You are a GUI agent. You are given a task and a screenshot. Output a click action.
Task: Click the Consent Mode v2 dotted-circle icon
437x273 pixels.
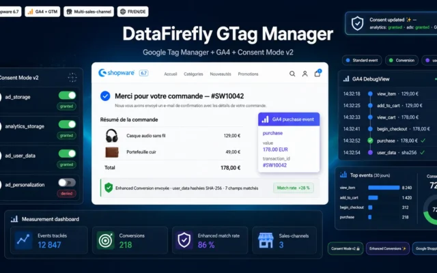click(x=72, y=77)
